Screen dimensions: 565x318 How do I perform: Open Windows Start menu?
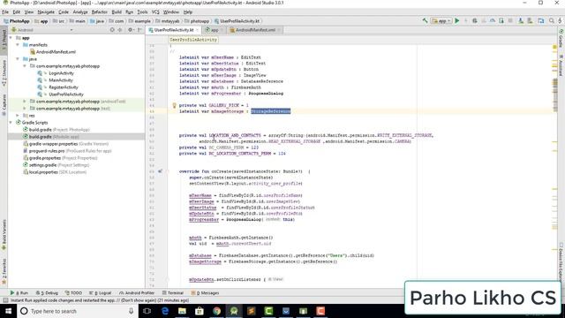(x=8, y=311)
